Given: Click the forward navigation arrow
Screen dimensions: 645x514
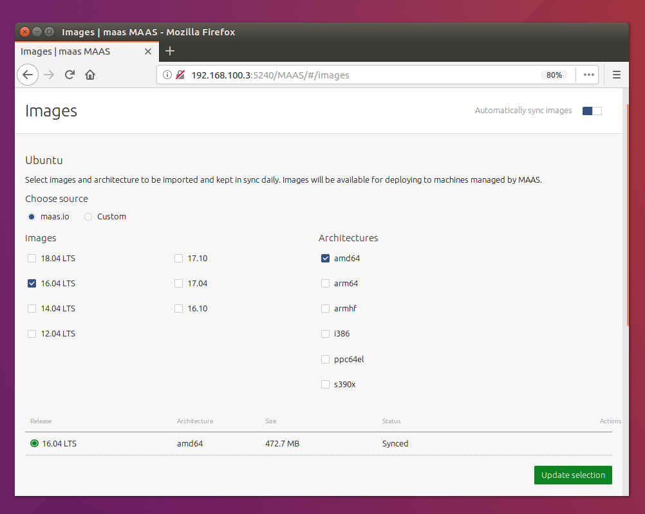Looking at the screenshot, I should click(49, 75).
